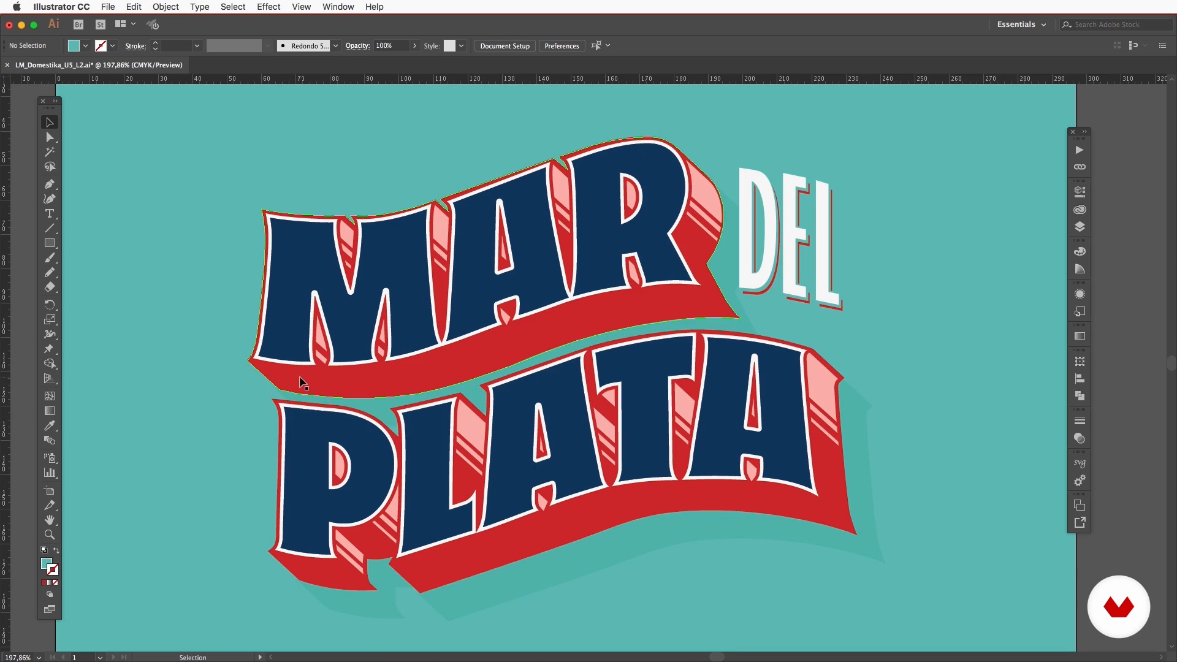Click the Document Setup button
The image size is (1177, 662).
tap(505, 46)
